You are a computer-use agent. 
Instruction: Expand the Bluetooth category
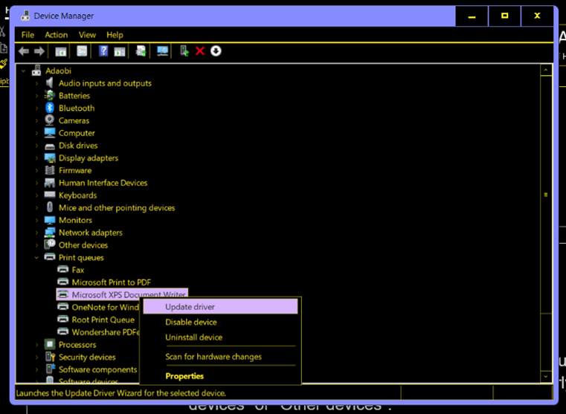click(x=36, y=109)
